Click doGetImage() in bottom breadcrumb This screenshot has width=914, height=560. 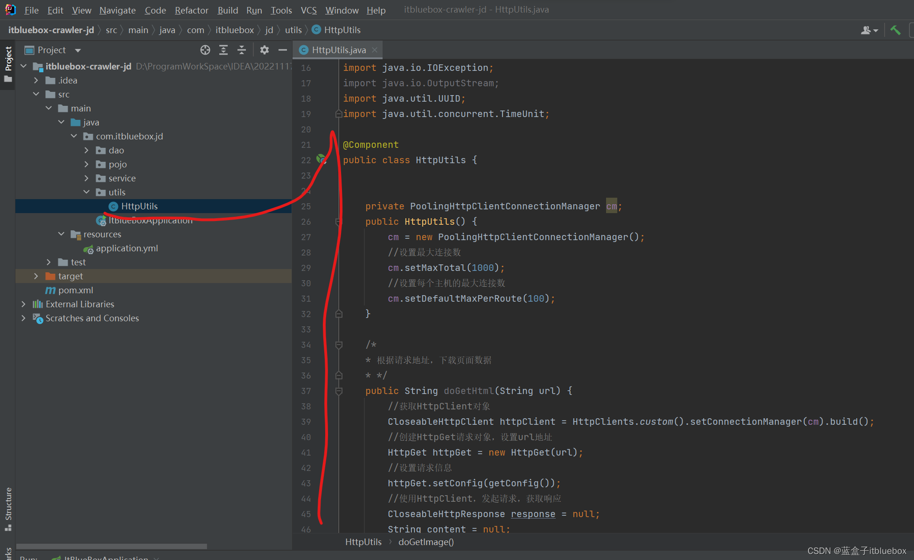[426, 542]
